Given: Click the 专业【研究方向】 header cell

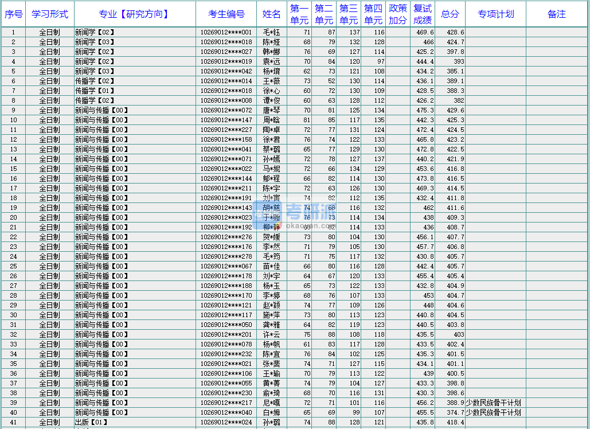Looking at the screenshot, I should click(135, 14).
